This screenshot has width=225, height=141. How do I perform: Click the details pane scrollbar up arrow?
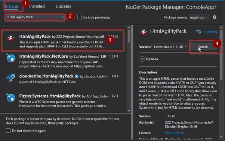click(x=221, y=28)
